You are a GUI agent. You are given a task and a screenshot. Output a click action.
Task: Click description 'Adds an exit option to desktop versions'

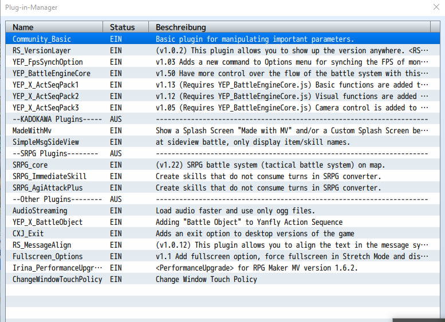coord(233,233)
